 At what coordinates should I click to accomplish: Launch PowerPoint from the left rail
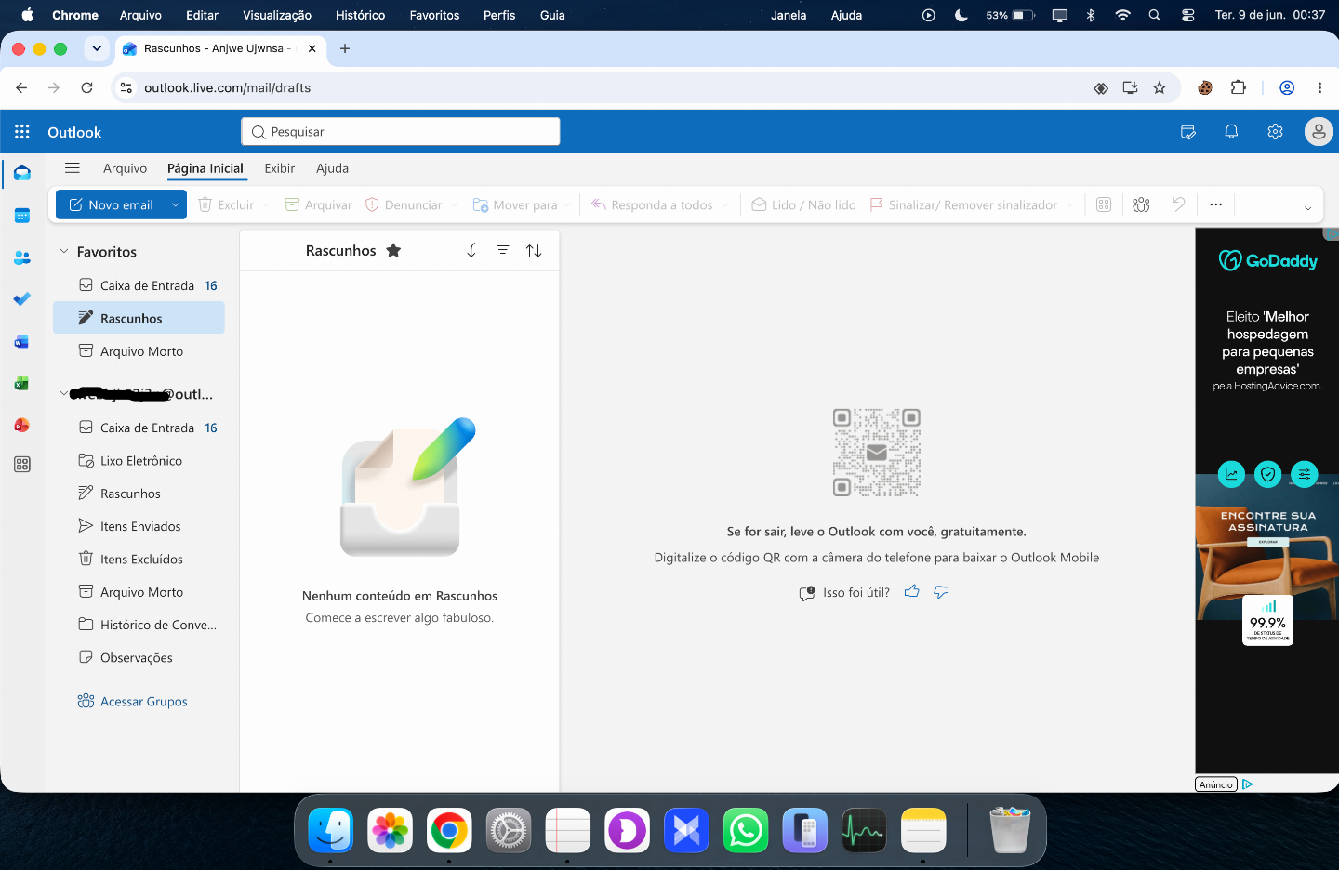pos(22,425)
